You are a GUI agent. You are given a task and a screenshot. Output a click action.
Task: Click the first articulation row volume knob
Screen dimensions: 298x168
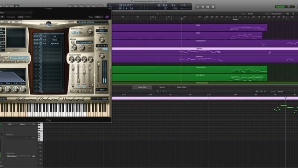pyautogui.click(x=41, y=36)
